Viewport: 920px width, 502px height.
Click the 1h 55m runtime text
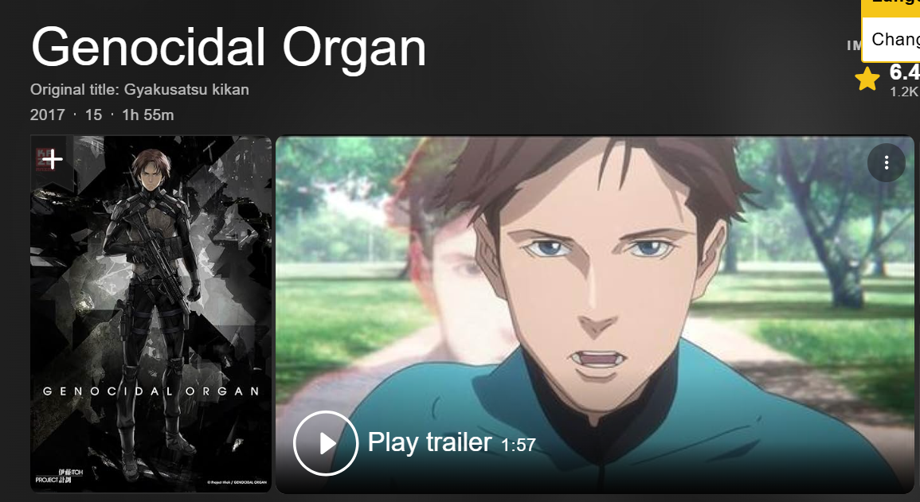point(148,115)
